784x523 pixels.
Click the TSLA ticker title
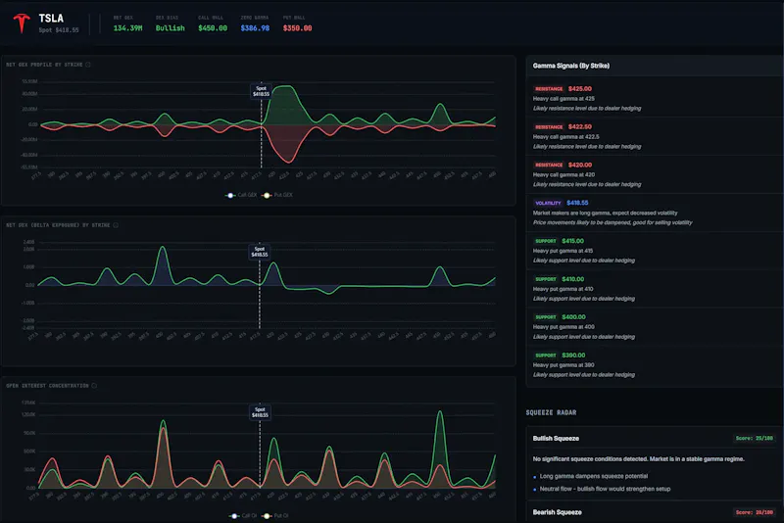click(51, 19)
